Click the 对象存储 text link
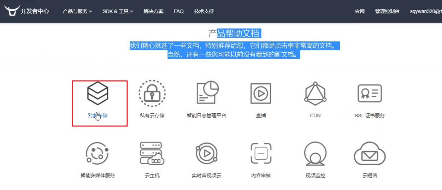Viewport: 442px width, 190px height. click(98, 115)
